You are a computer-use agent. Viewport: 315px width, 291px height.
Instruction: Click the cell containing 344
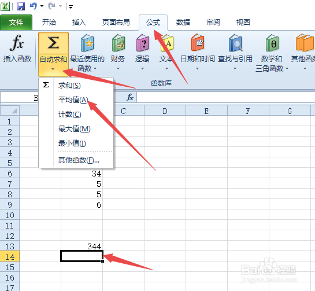coord(81,246)
